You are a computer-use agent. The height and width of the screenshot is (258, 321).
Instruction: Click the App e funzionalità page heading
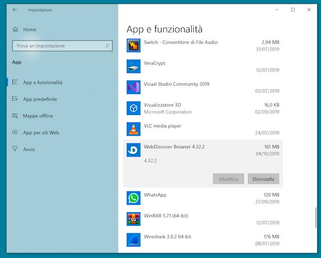click(x=164, y=29)
